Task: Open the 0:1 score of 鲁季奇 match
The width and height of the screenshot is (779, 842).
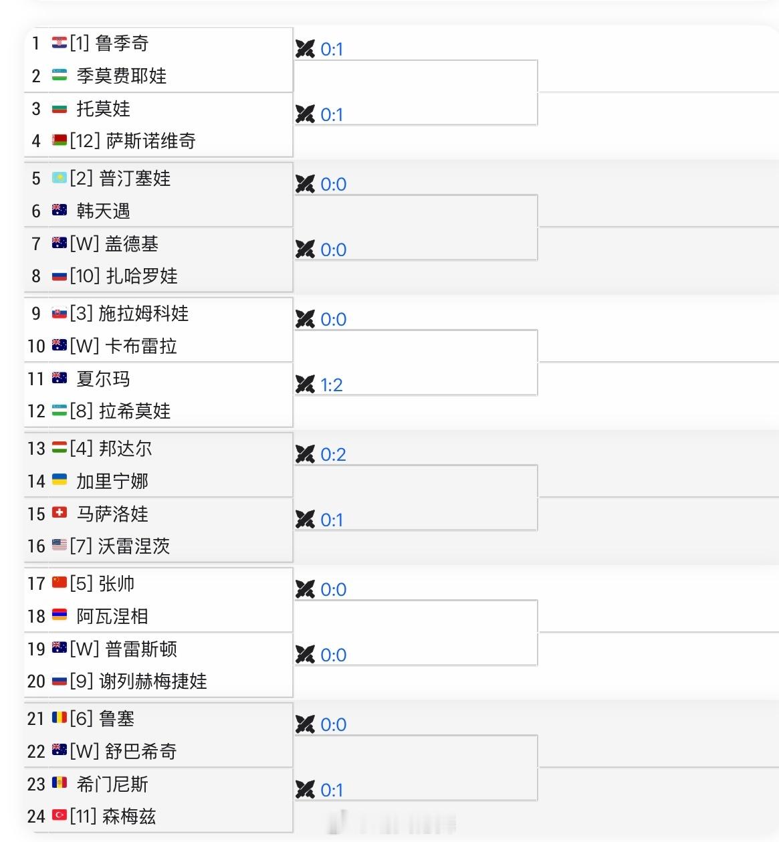Action: (x=332, y=49)
